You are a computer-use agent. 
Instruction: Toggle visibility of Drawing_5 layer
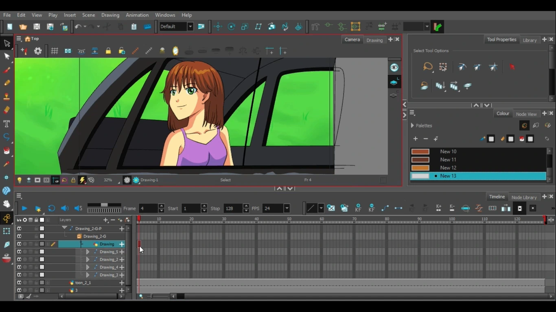pos(19,251)
